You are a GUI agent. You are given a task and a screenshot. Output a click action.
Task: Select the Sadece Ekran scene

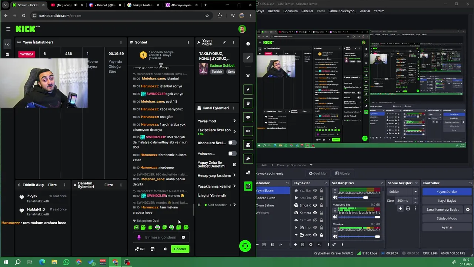266,198
